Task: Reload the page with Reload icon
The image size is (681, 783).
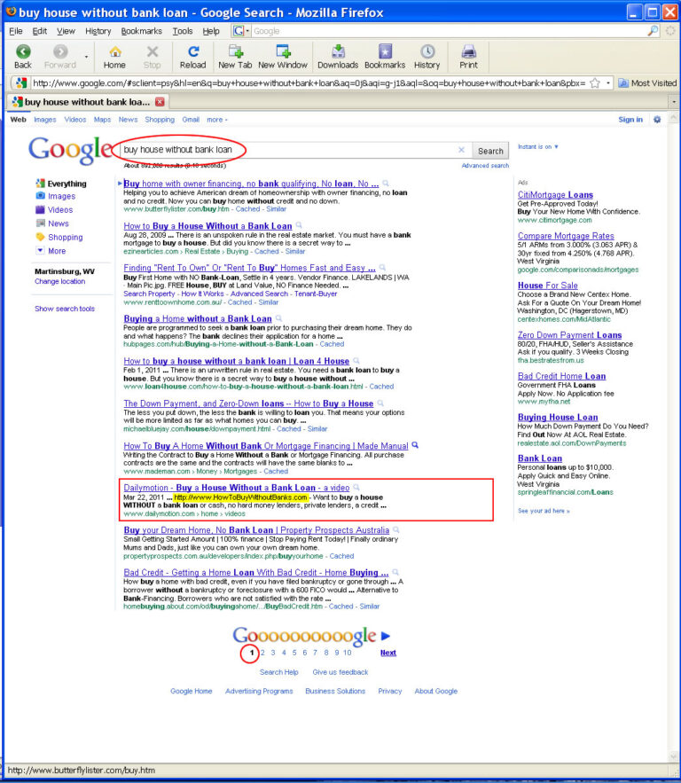Action: [193, 52]
